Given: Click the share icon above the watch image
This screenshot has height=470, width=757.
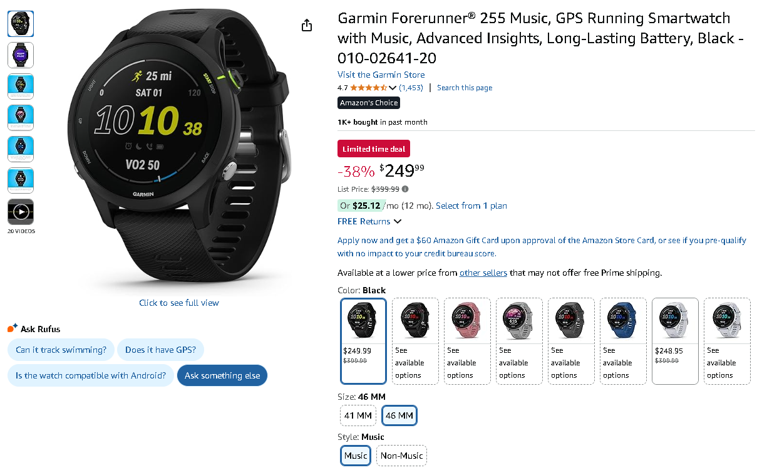Looking at the screenshot, I should (306, 25).
